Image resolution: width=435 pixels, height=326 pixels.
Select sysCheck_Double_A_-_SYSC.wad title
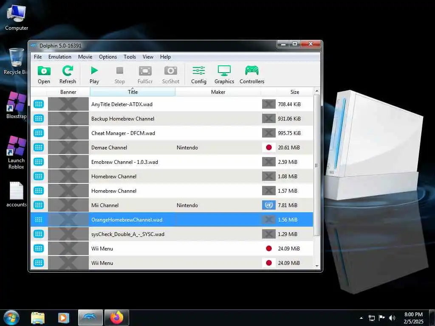coord(127,234)
